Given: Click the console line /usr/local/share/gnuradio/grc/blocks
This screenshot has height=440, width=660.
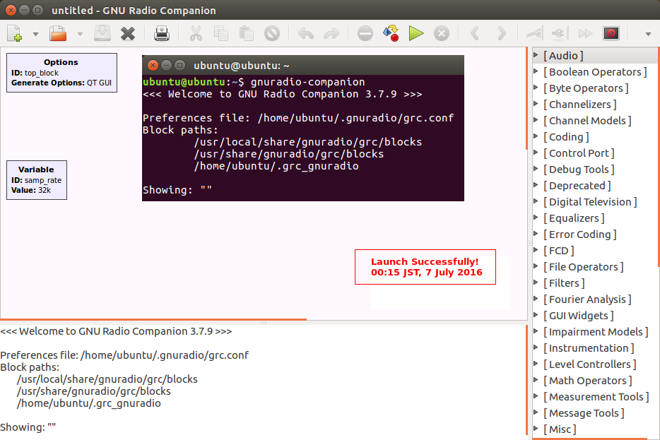Looking at the screenshot, I should pyautogui.click(x=107, y=379).
